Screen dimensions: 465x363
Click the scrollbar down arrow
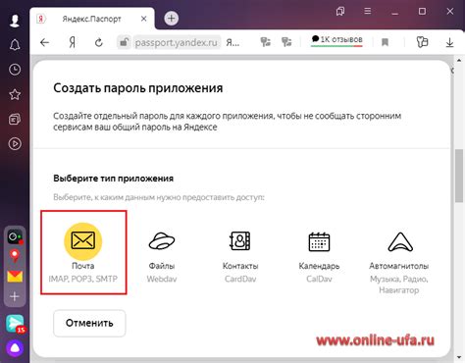click(x=459, y=357)
